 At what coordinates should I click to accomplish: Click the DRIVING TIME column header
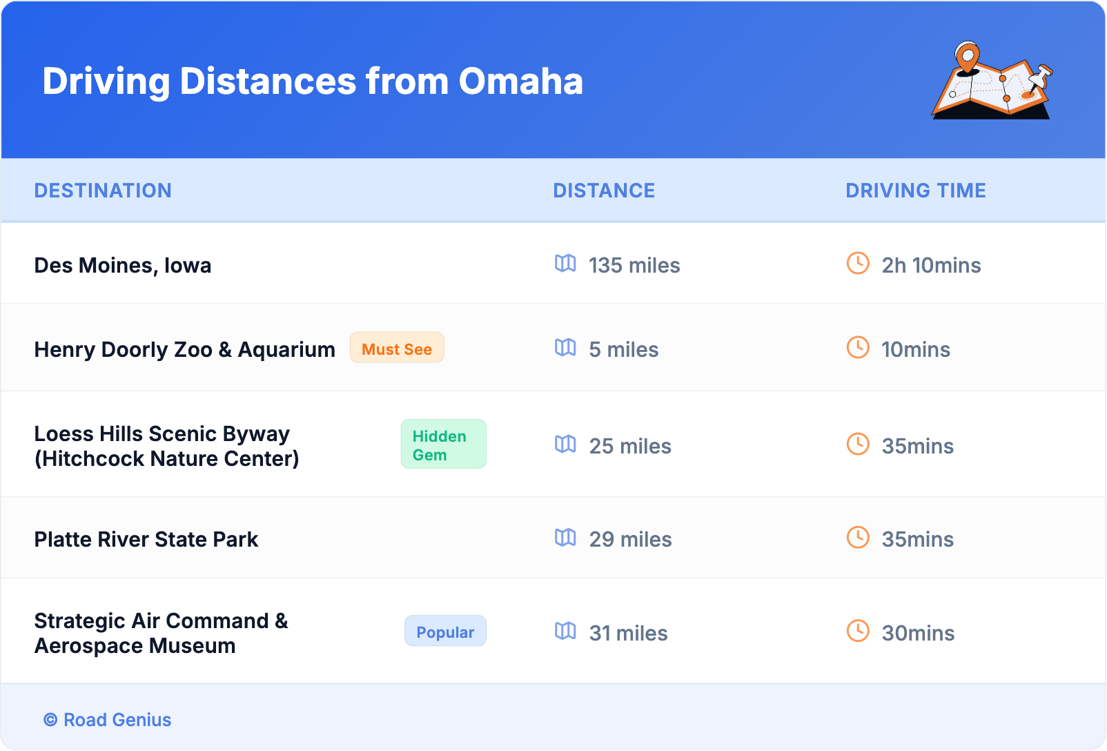pyautogui.click(x=915, y=191)
